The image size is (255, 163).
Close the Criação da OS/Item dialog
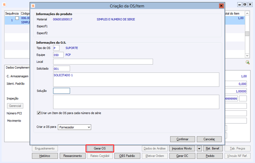(221, 6)
